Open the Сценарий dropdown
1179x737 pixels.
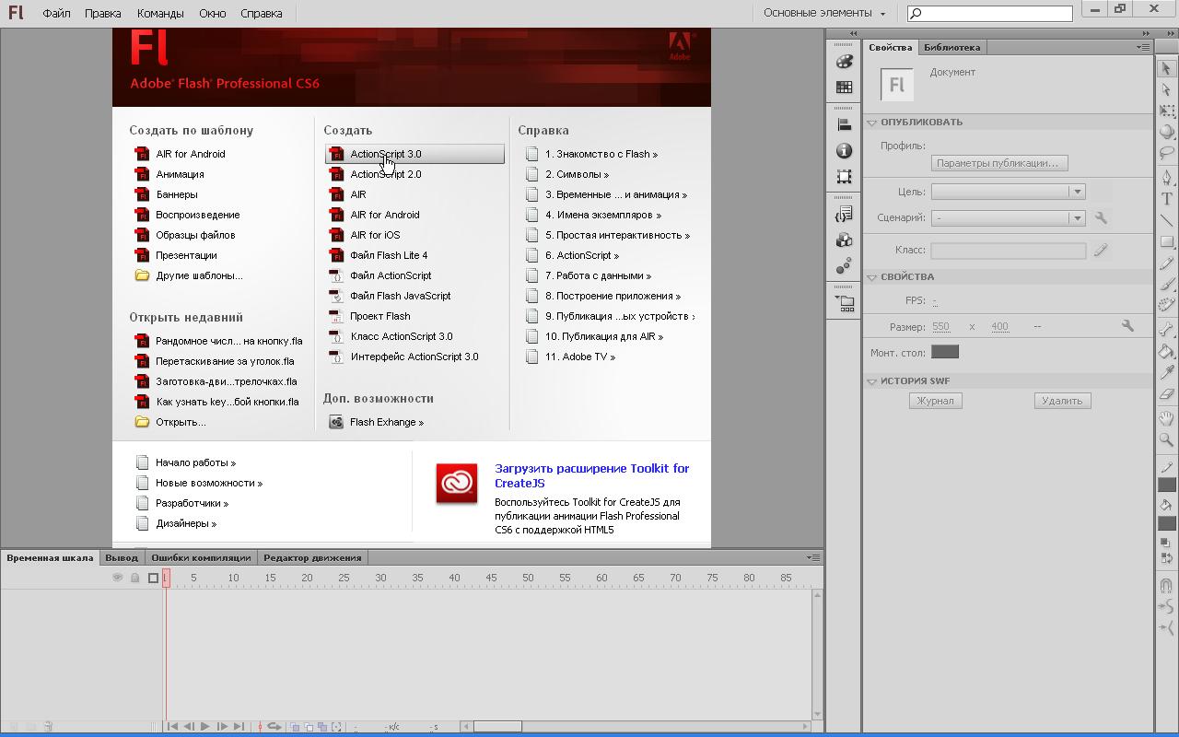tap(1008, 218)
